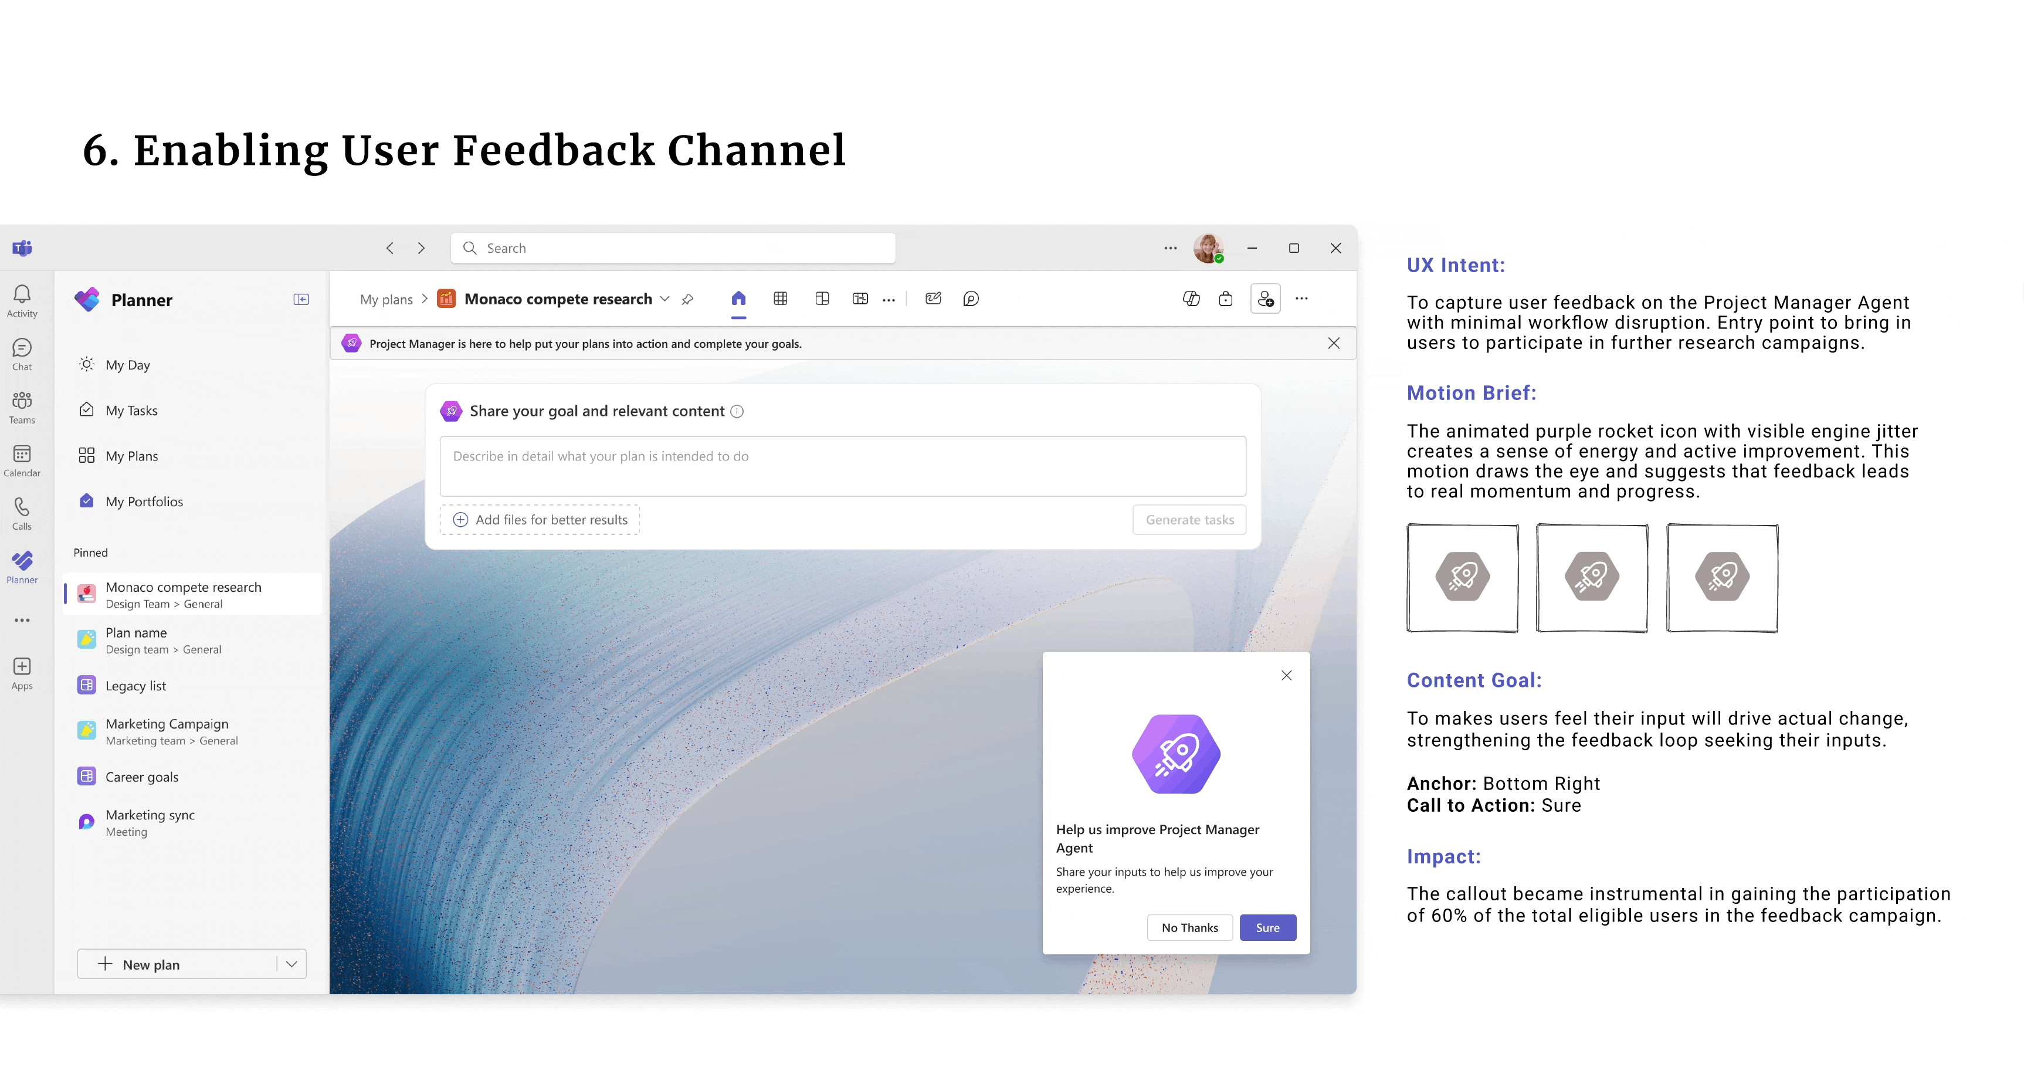Collapse the Planner sidebar panel
This screenshot has width=2024, height=1081.
(301, 299)
